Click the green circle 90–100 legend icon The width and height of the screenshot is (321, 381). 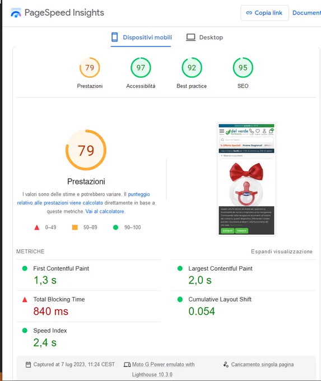point(115,227)
